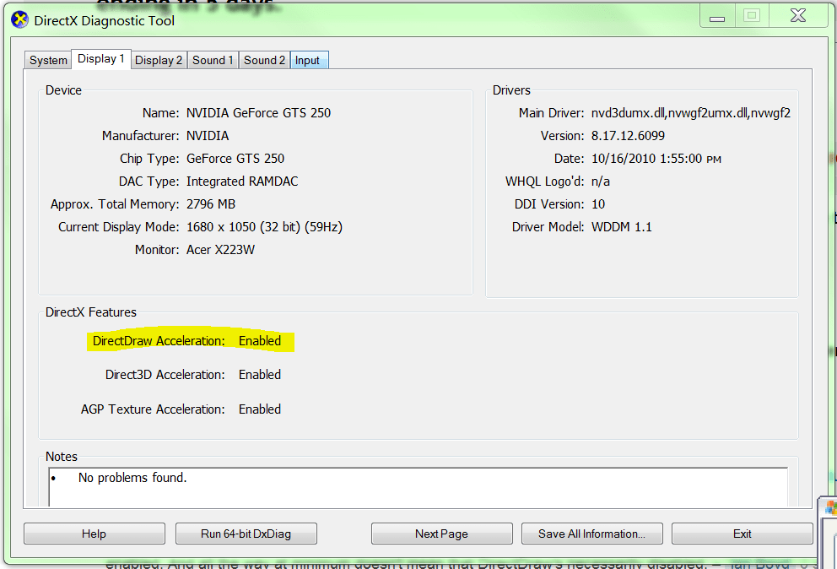Click the 'DirectX Features' group heading
This screenshot has width=837, height=569.
91,312
